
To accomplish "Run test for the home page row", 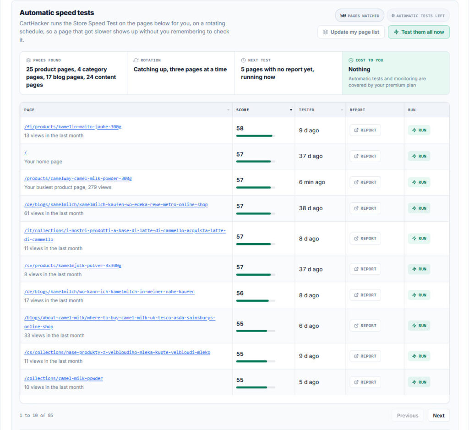I will point(419,156).
